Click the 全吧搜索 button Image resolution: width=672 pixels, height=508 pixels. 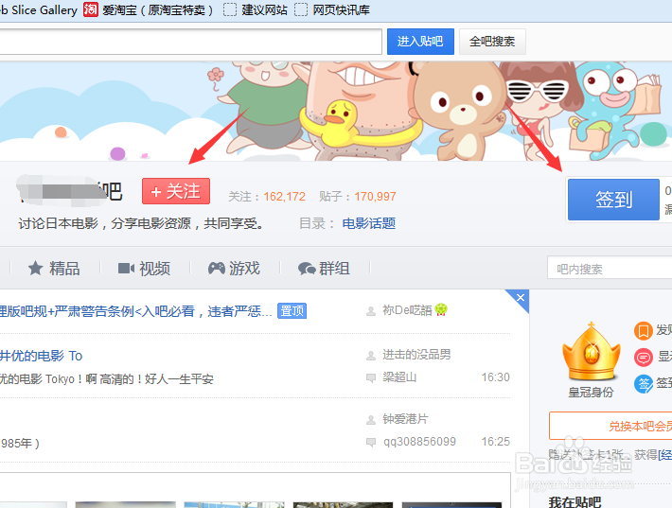pyautogui.click(x=492, y=42)
